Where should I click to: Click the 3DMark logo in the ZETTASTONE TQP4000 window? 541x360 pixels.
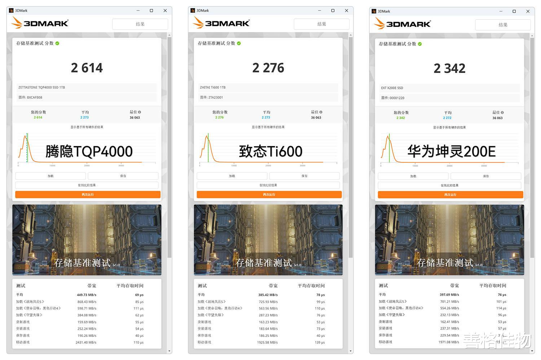(40, 23)
